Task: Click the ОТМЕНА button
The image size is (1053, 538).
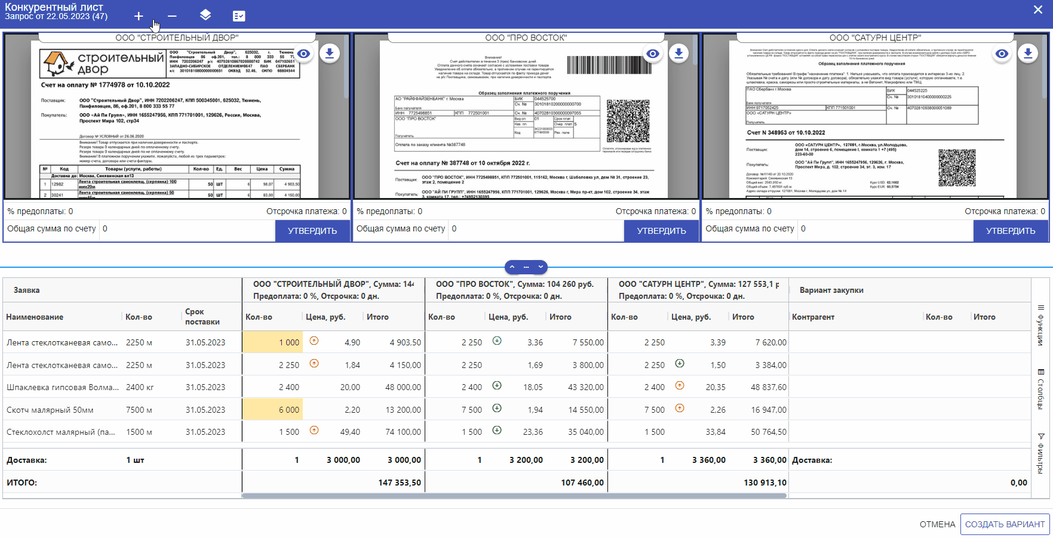Action: [x=937, y=524]
